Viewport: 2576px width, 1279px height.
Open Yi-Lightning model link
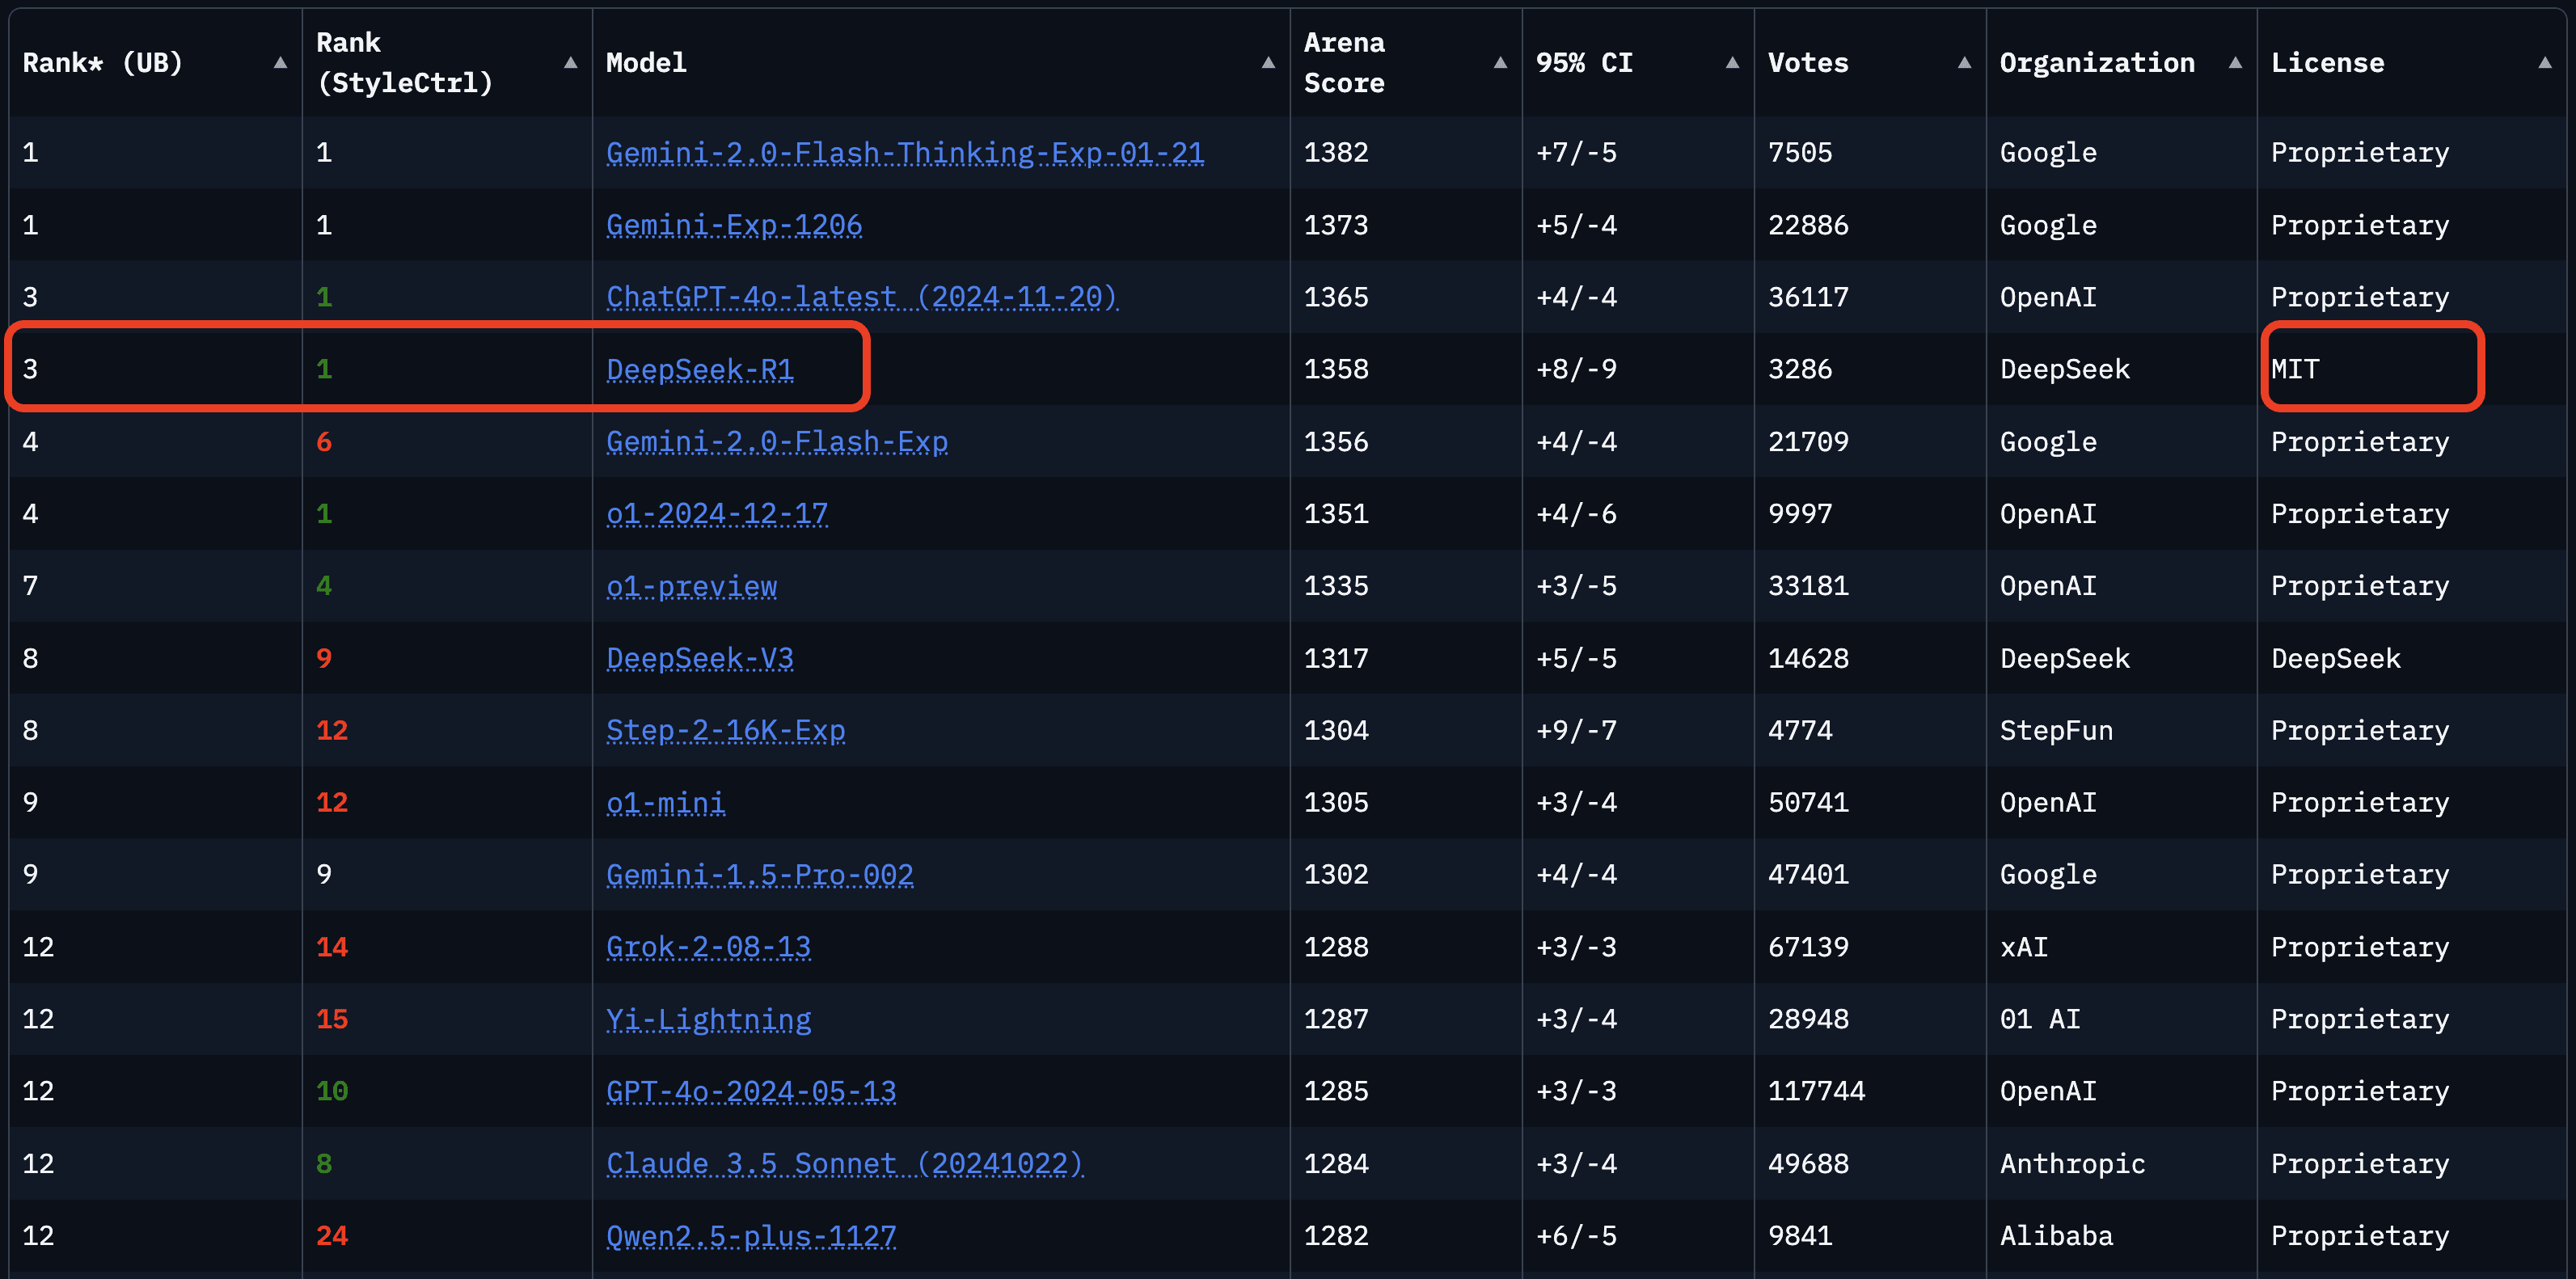tap(709, 1019)
